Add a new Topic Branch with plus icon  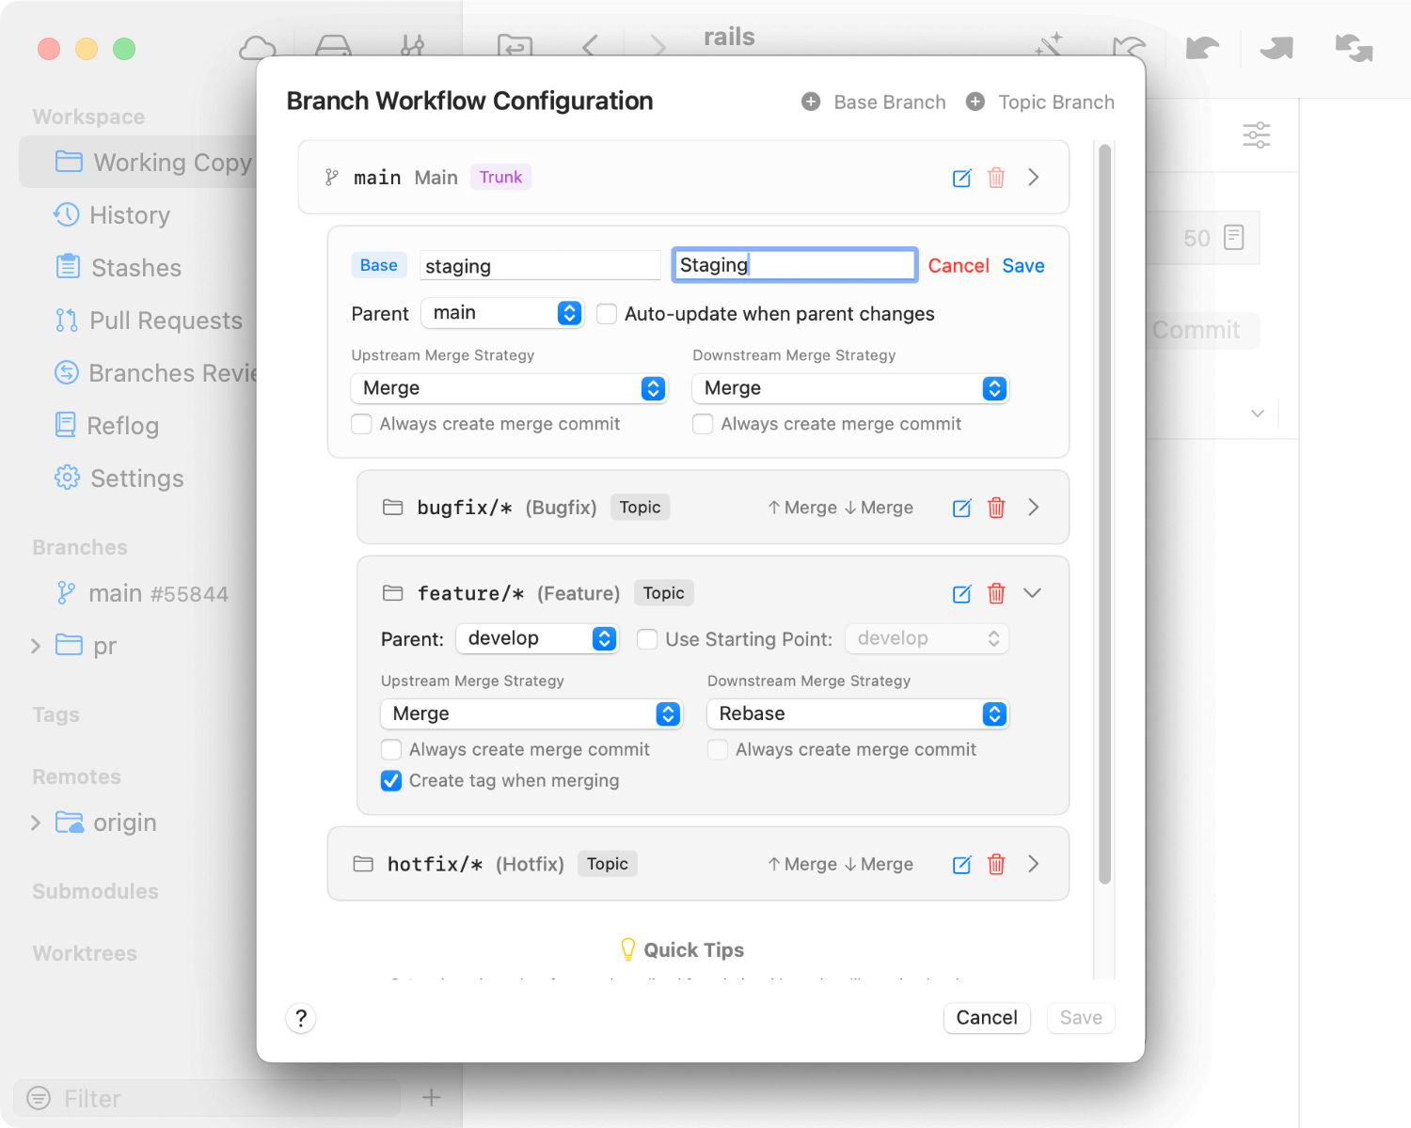975,102
